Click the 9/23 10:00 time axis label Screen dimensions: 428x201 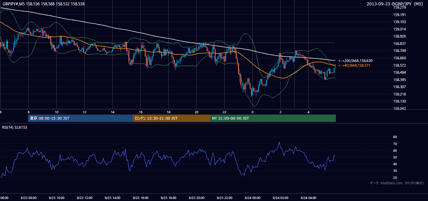[x=56, y=198]
